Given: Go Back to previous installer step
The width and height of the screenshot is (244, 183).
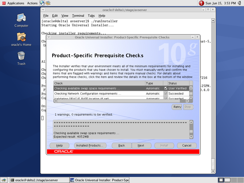Looking at the screenshot, I should point(122,146).
